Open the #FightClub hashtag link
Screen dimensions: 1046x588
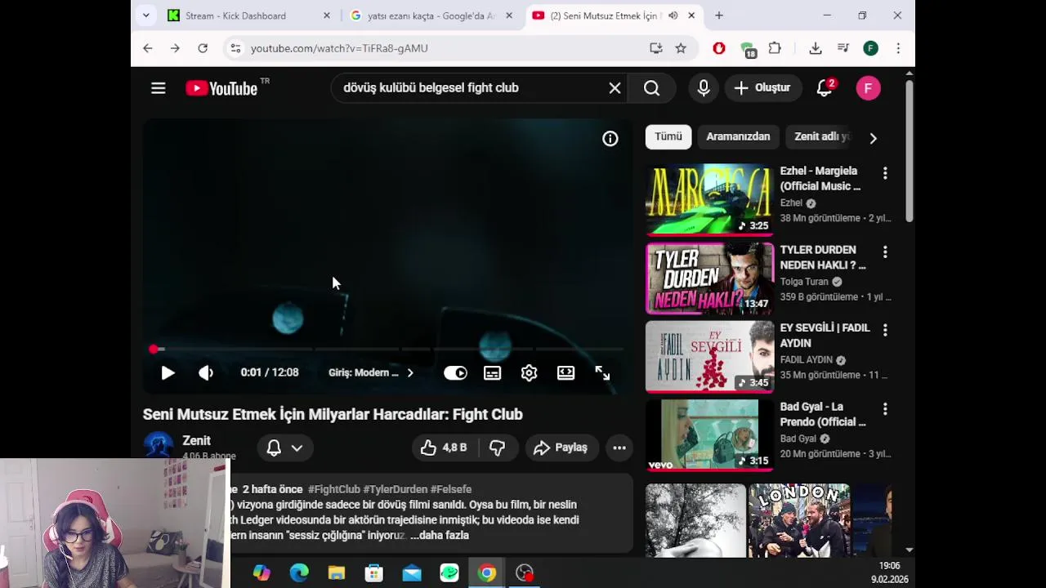tap(334, 489)
